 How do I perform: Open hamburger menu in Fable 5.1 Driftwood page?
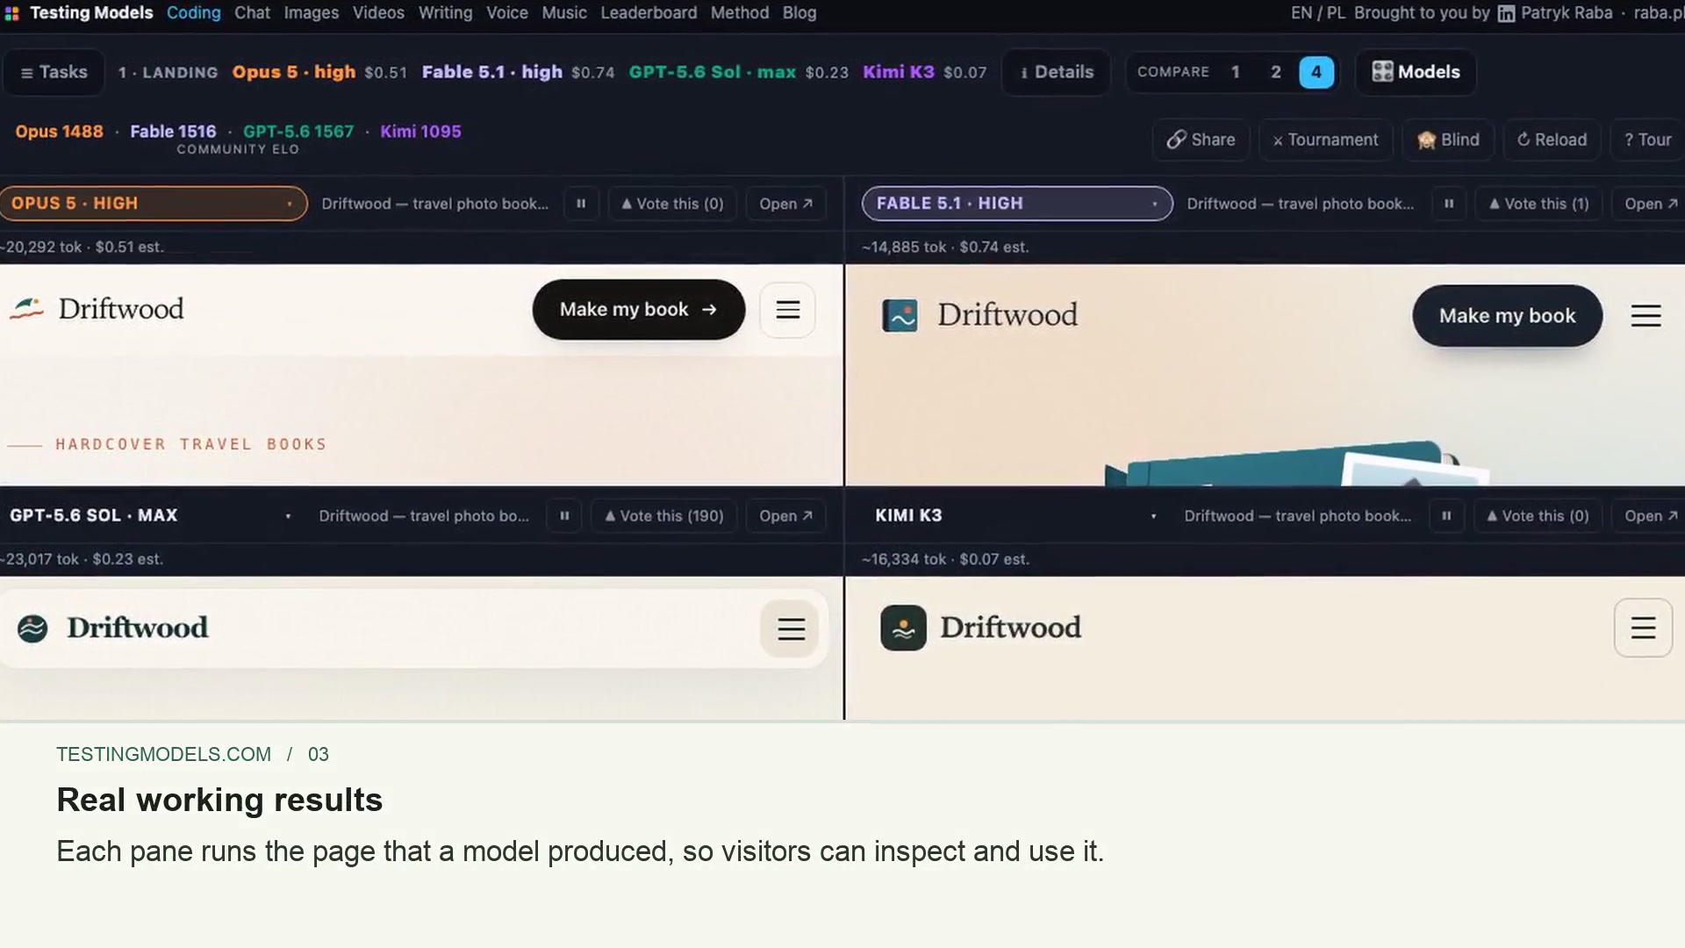pos(1646,316)
